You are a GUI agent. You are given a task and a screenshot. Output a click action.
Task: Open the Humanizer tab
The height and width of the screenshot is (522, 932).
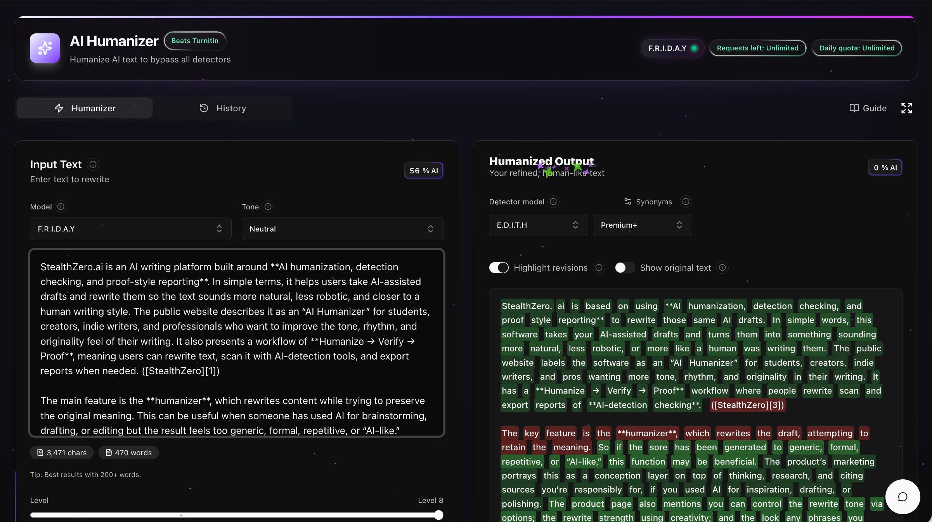(x=85, y=108)
